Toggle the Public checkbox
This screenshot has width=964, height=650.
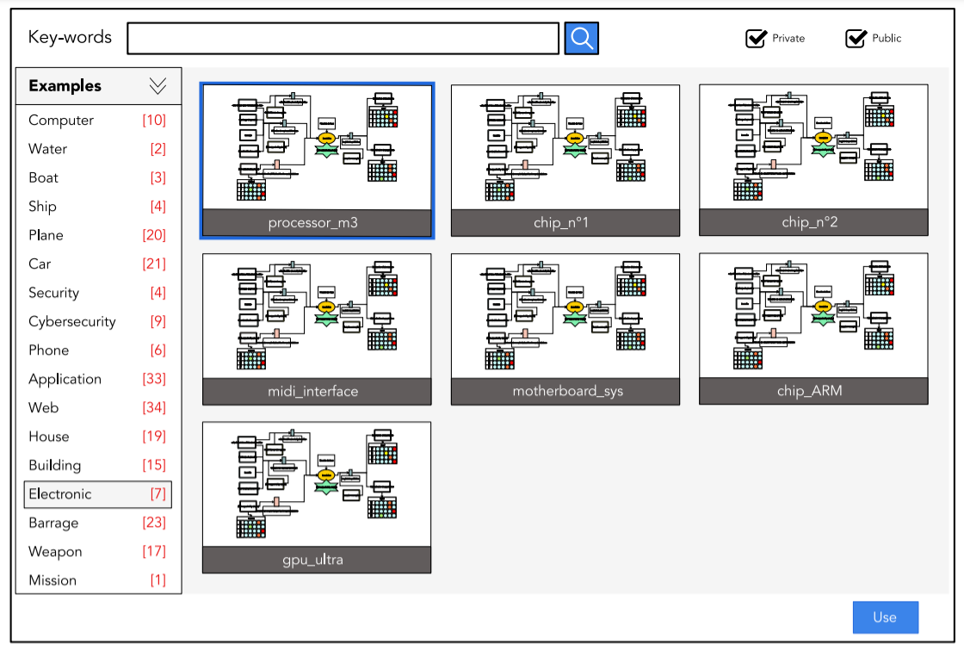[x=856, y=38]
